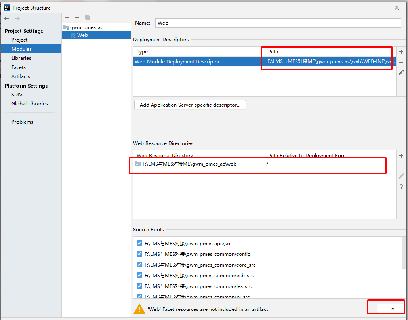Edit web resource directory pencil icon
The image size is (408, 320).
(x=401, y=176)
